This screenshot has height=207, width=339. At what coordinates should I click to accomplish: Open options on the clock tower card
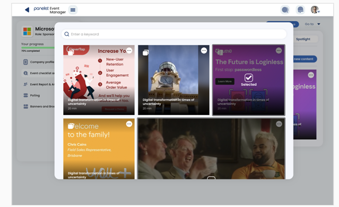tap(204, 50)
